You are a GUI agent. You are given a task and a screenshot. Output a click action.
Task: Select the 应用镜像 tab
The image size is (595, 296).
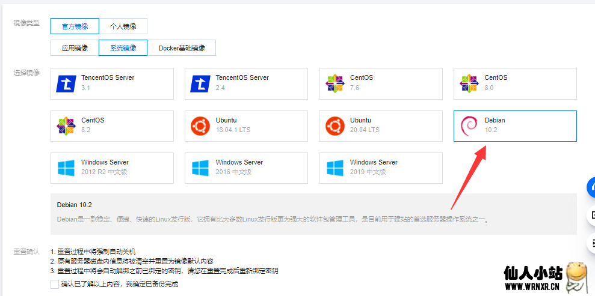[x=75, y=47]
